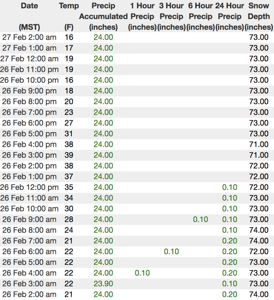Click snow depth 71.00 in the 4:00 pm row
Viewport: 274px width, 300px height.
click(259, 144)
